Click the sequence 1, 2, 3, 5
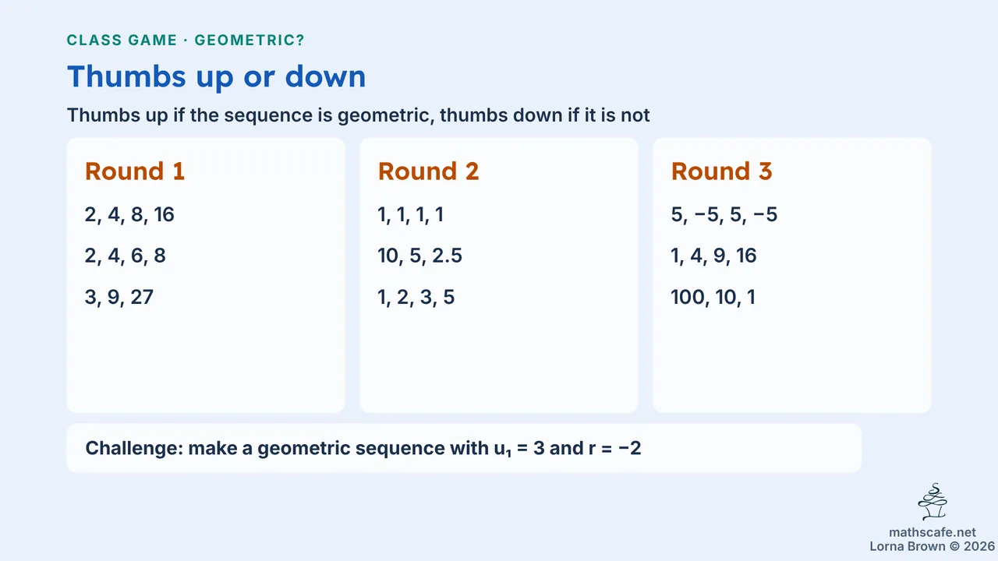The height and width of the screenshot is (561, 998). point(416,297)
